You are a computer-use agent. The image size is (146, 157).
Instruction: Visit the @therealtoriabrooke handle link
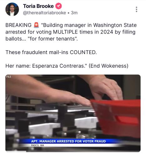coord(44,13)
